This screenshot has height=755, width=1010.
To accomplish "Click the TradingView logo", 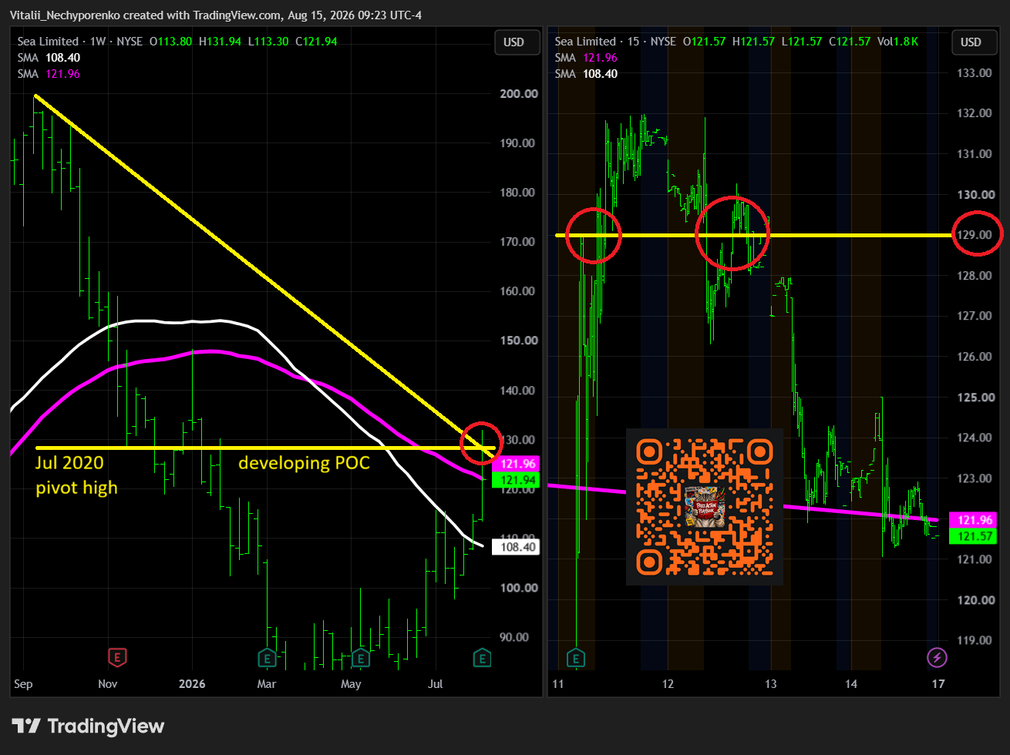I will point(88,726).
